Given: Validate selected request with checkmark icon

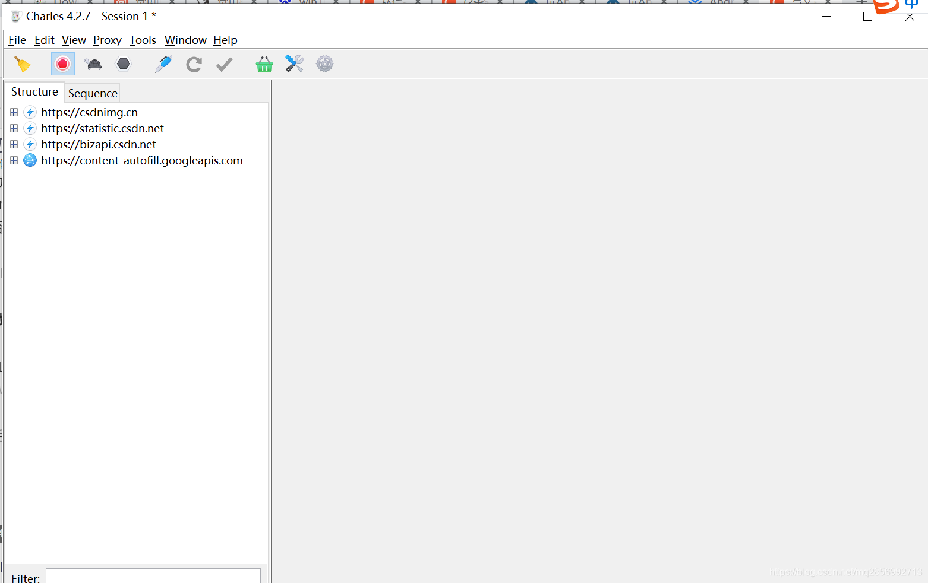Looking at the screenshot, I should (x=224, y=64).
